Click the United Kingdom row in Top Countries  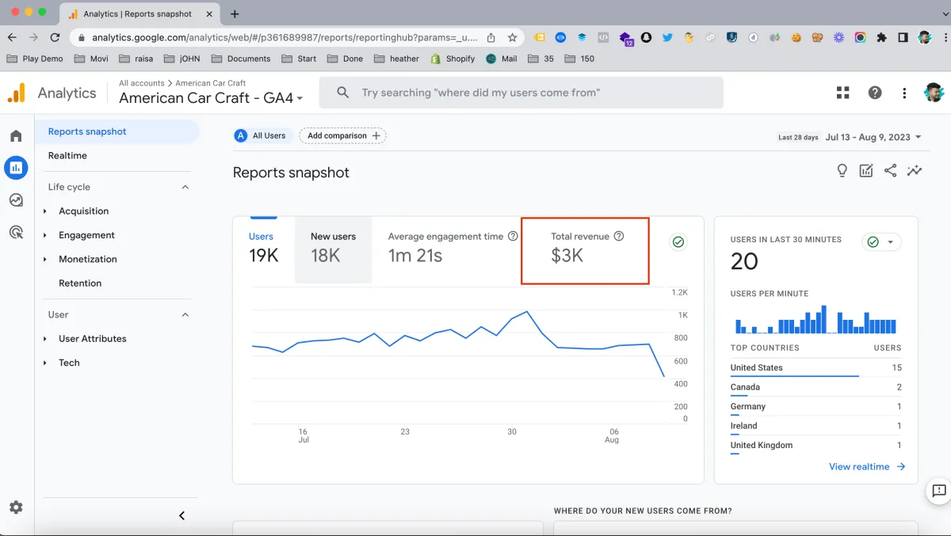point(816,445)
